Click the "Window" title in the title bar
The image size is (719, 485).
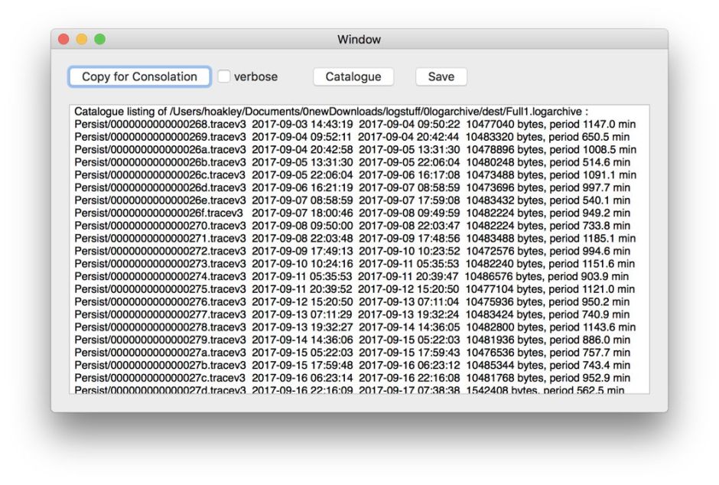tap(359, 39)
